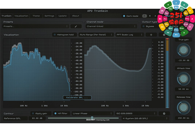The image size is (195, 132).
Task: Open the Visualization settings gear
Action: 164,35
